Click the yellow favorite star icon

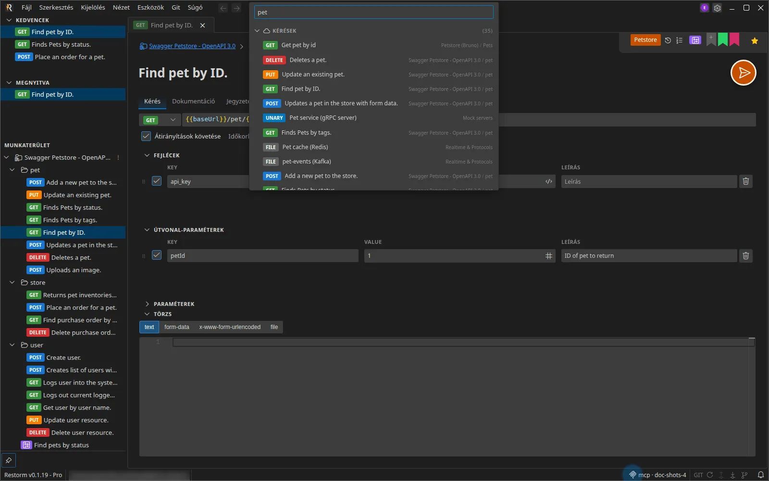point(755,40)
